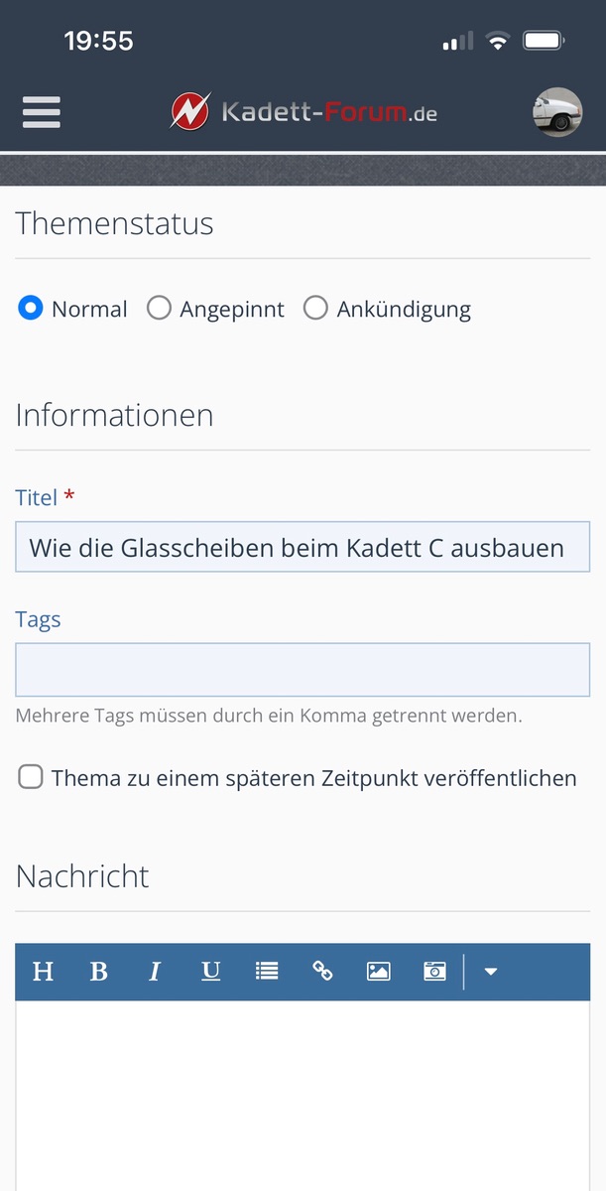Viewport: 606px width, 1191px height.
Task: Click the media embed toolbar icon
Action: [434, 972]
